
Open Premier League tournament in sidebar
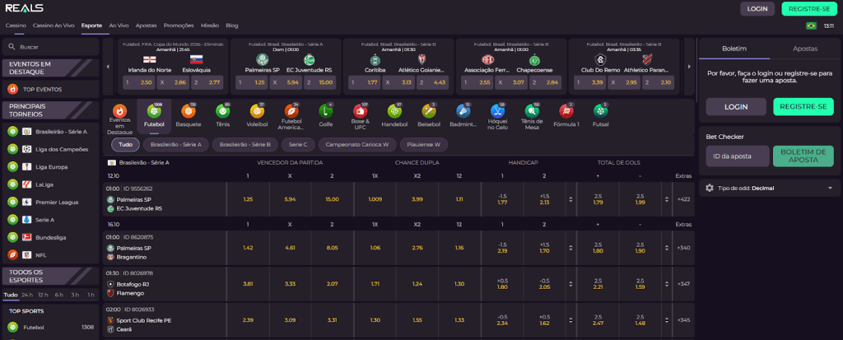(x=50, y=203)
